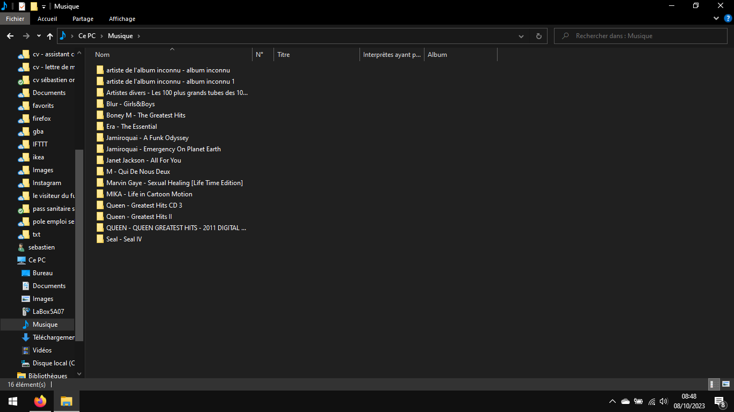Open the notification center icon
Screen dimensions: 734x412
pyautogui.click(x=719, y=401)
